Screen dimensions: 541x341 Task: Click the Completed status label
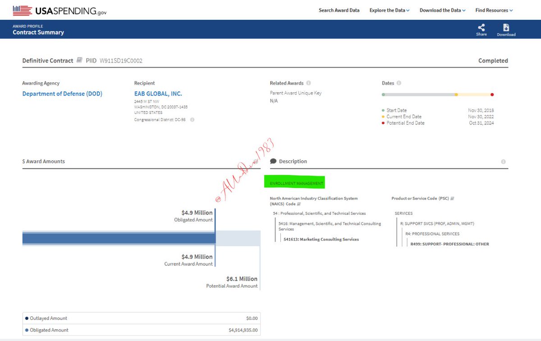click(493, 60)
